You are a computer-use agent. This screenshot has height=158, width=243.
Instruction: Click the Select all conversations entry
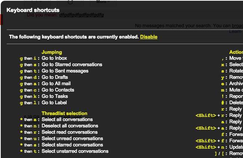pyautogui.click(x=67, y=120)
